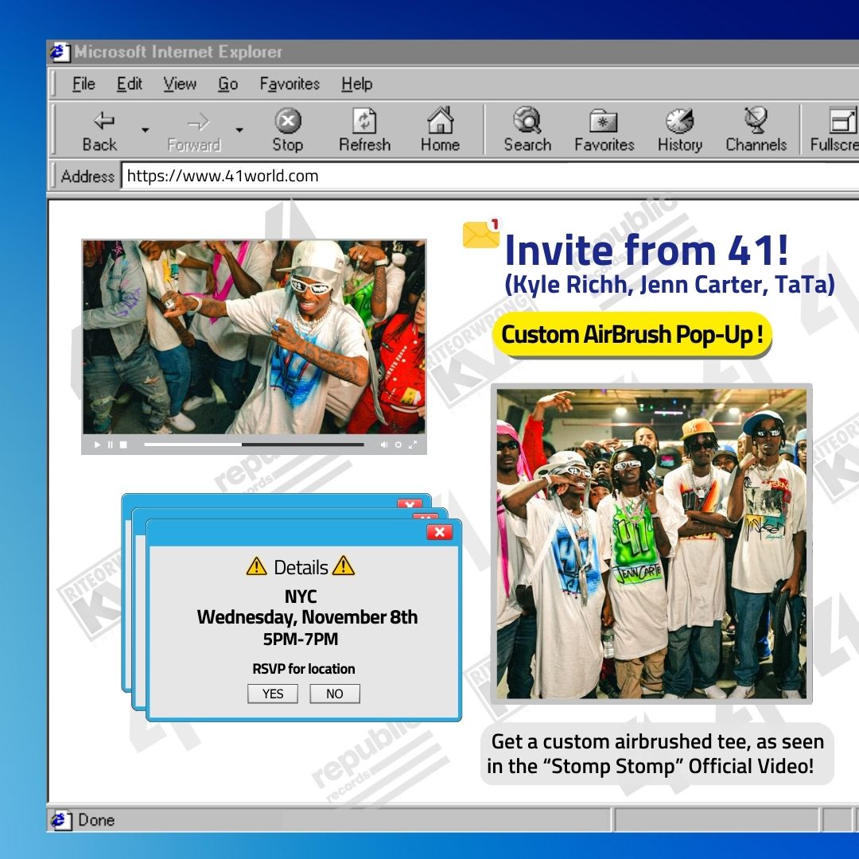Click the warning icon right of Details

pyautogui.click(x=344, y=566)
